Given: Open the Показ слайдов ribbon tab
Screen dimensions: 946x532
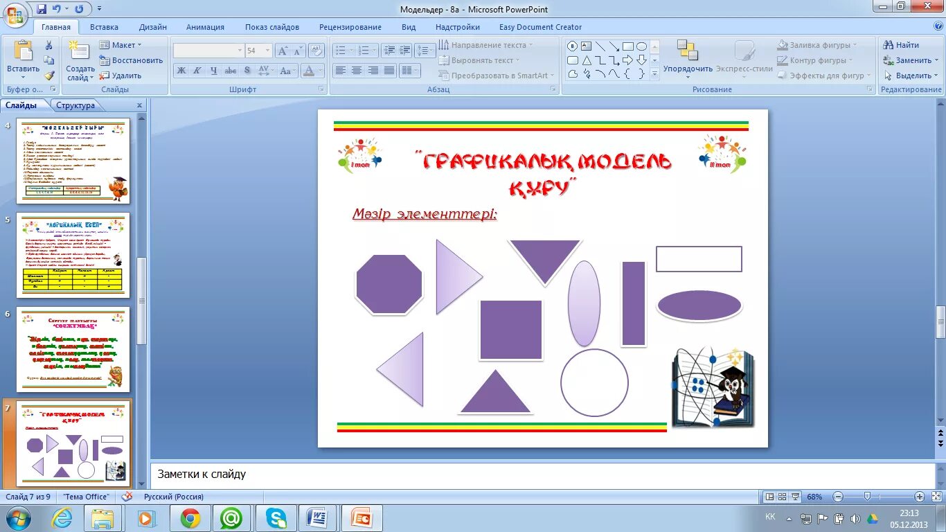Looking at the screenshot, I should coord(272,27).
